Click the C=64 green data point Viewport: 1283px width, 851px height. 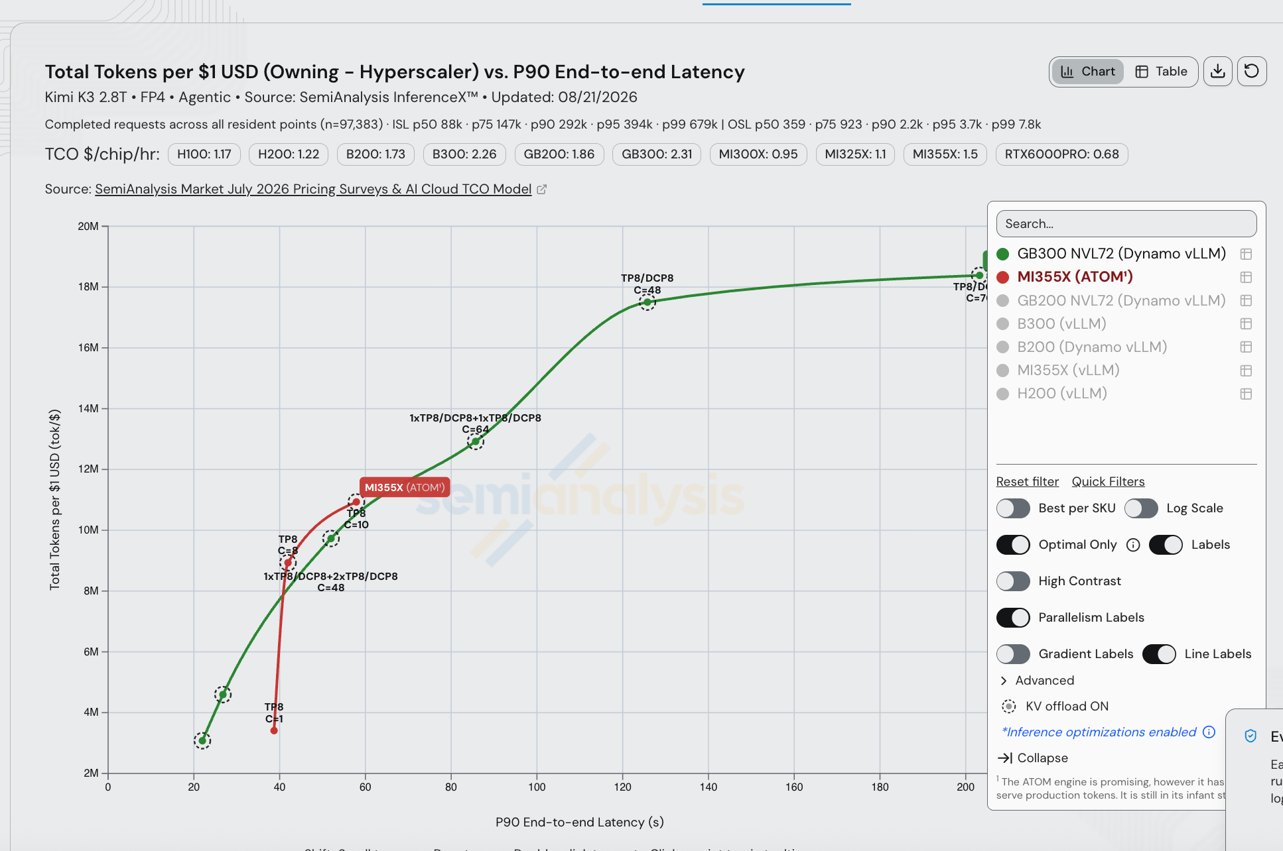(x=476, y=441)
